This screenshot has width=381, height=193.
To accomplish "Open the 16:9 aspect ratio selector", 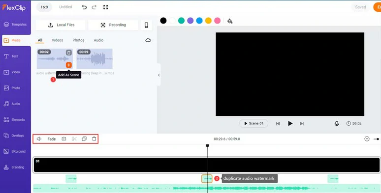I will [x=44, y=7].
